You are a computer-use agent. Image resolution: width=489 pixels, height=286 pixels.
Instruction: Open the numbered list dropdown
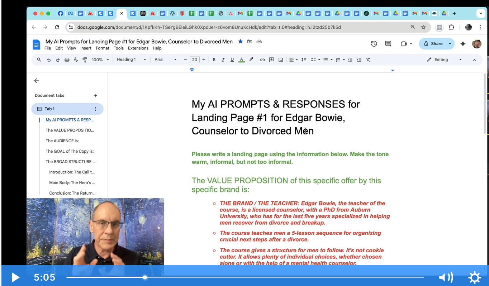tap(340, 60)
